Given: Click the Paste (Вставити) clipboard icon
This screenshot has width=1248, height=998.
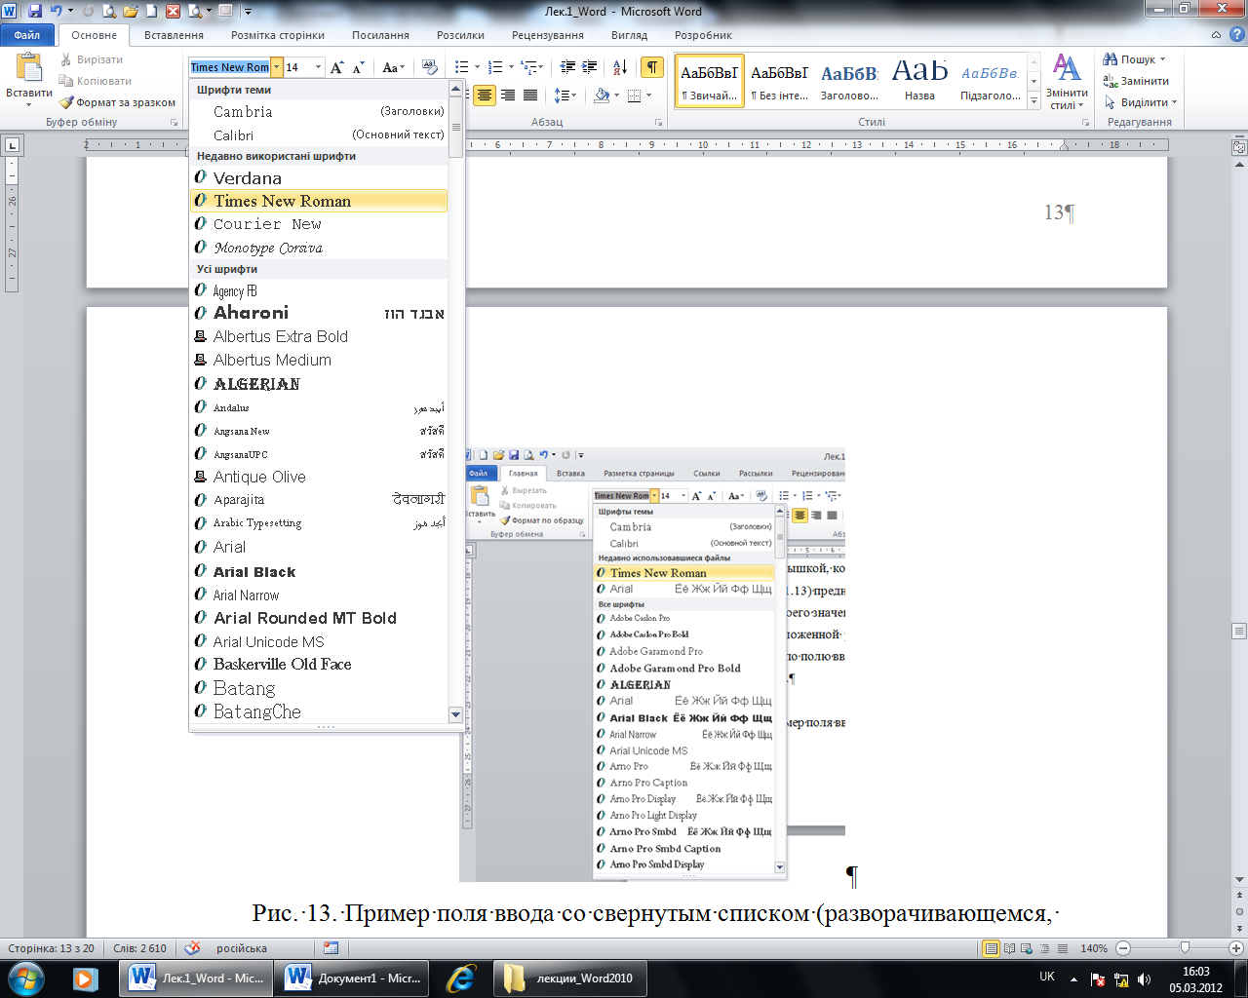Looking at the screenshot, I should point(29,68).
